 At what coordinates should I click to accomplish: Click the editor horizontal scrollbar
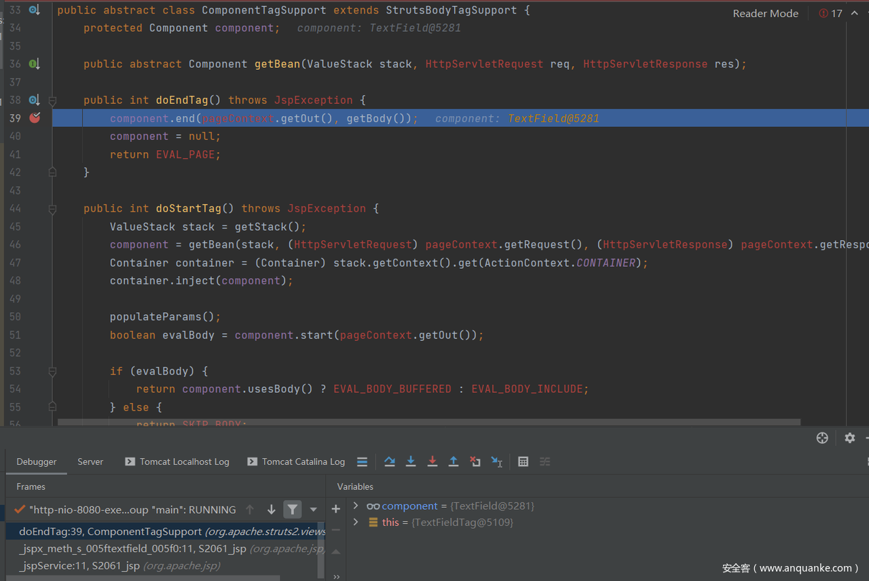point(428,422)
